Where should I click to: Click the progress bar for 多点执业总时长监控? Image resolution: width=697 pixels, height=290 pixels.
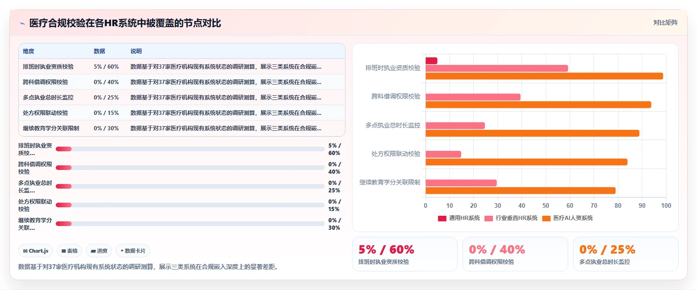[x=190, y=186]
